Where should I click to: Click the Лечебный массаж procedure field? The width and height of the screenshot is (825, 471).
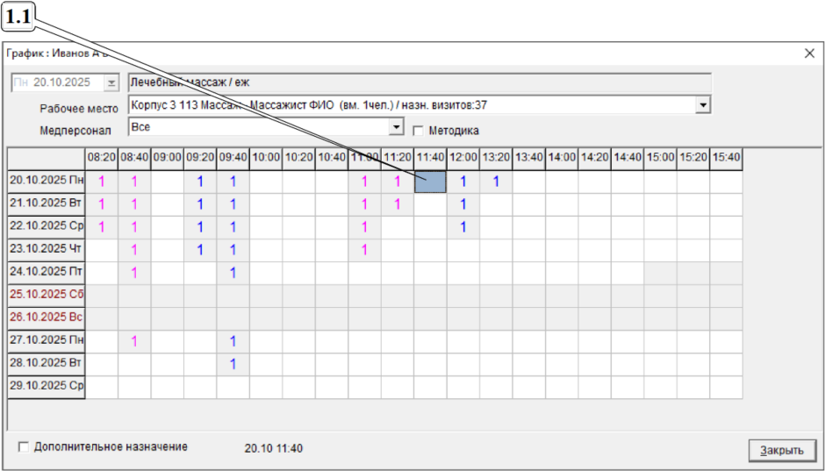419,82
